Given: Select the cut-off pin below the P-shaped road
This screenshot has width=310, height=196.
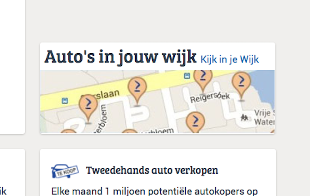Looking at the screenshot, I should point(129,131).
